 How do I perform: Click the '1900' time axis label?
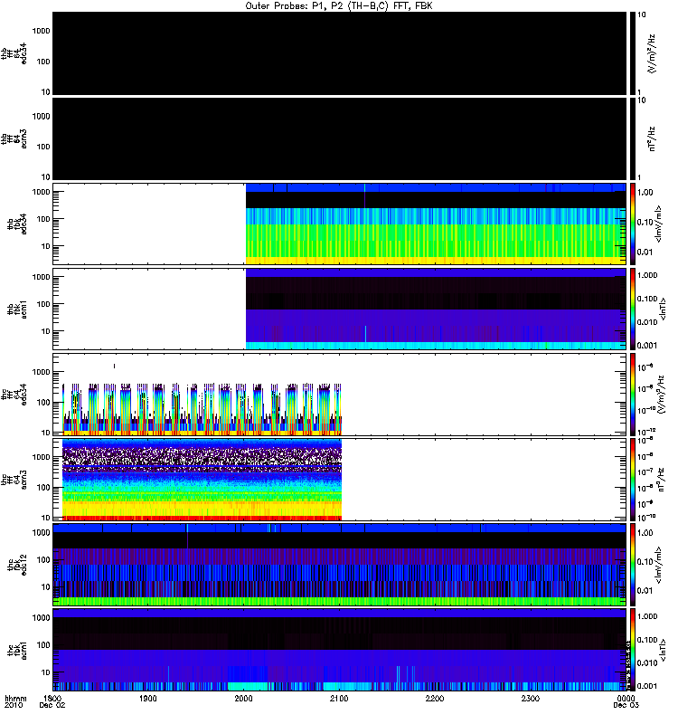tap(148, 699)
